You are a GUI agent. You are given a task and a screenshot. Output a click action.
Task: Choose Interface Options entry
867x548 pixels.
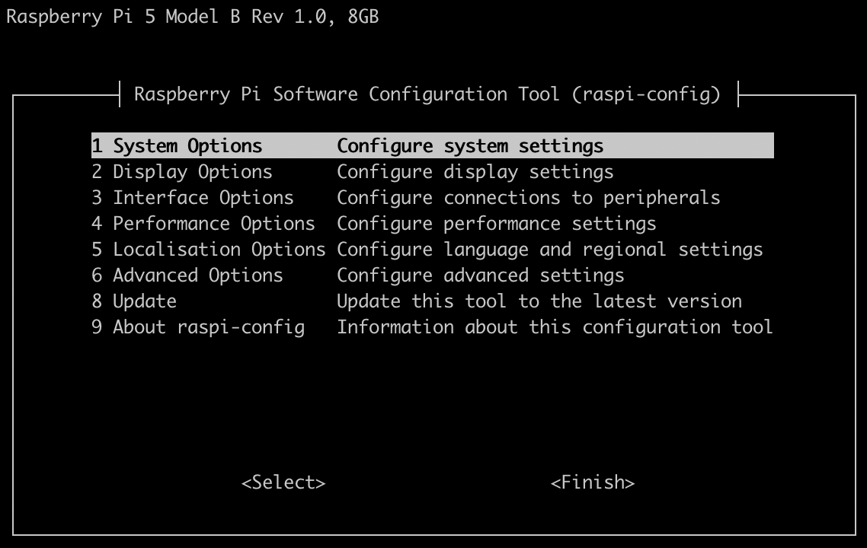193,198
